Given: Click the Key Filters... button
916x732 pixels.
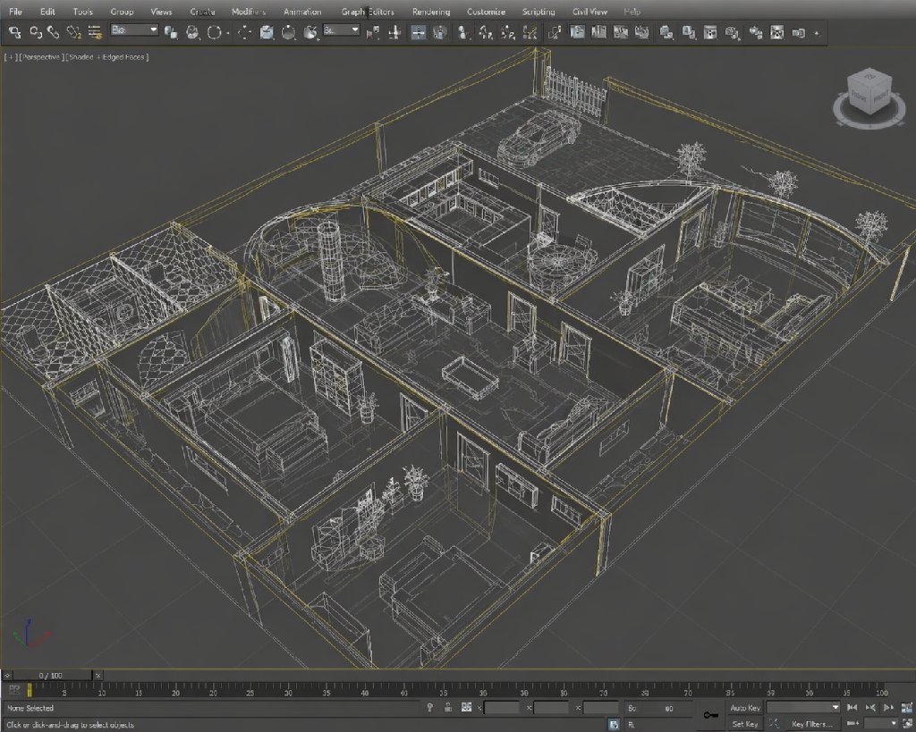Looking at the screenshot, I should [x=811, y=723].
